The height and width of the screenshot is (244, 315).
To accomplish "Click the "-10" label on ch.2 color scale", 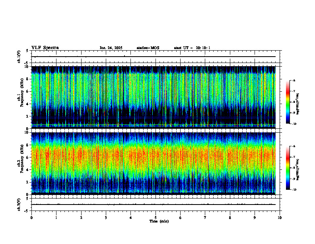I will click(294, 190).
